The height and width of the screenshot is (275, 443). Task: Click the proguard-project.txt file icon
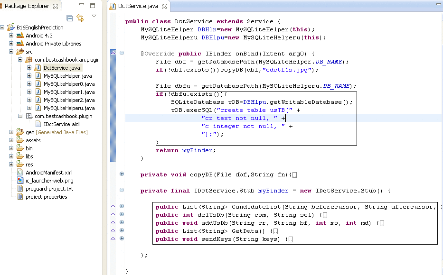point(20,188)
